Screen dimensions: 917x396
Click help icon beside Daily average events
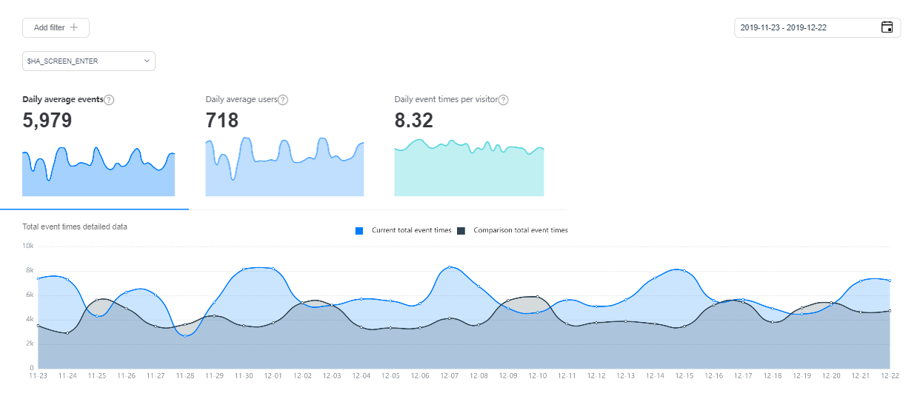pyautogui.click(x=109, y=100)
